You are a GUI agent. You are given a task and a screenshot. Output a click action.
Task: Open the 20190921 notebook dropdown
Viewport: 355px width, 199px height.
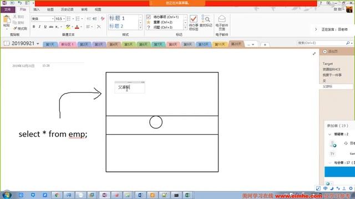[38, 44]
